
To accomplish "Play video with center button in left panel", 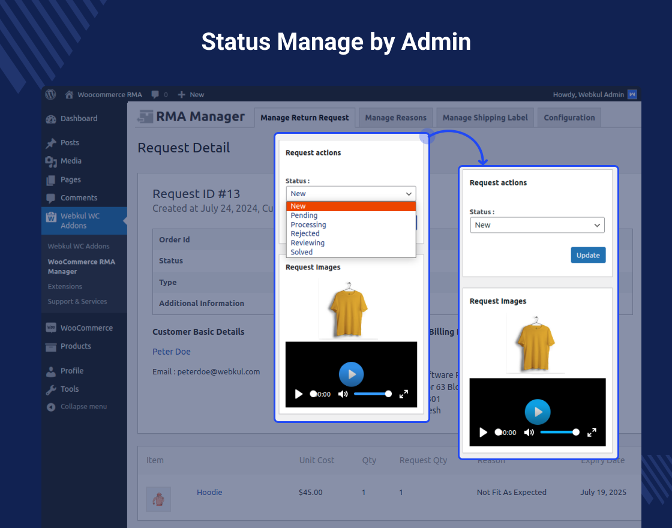I will (x=351, y=374).
